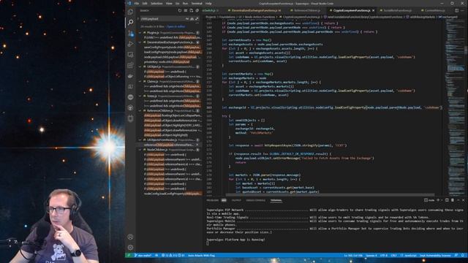Collapse NodeChildren.js search result group

click(x=140, y=150)
